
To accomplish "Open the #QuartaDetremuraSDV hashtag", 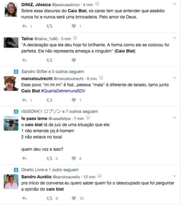I will [63, 91].
